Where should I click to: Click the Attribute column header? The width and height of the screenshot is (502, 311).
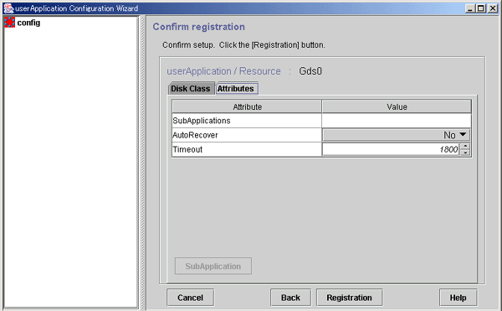click(x=247, y=106)
